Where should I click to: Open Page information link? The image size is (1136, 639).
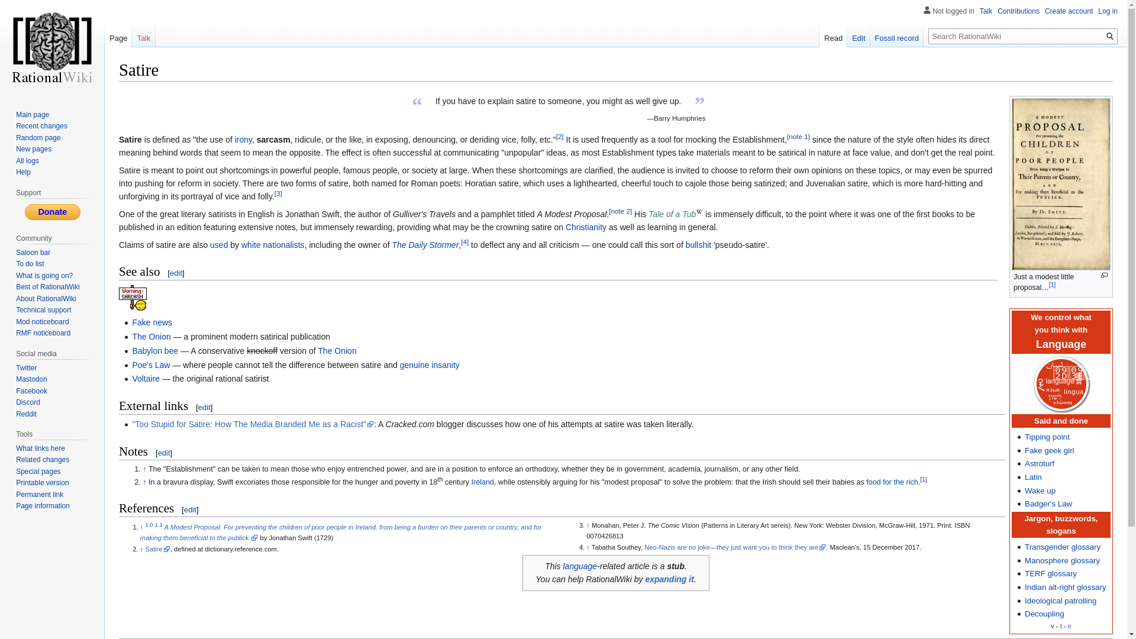43,506
